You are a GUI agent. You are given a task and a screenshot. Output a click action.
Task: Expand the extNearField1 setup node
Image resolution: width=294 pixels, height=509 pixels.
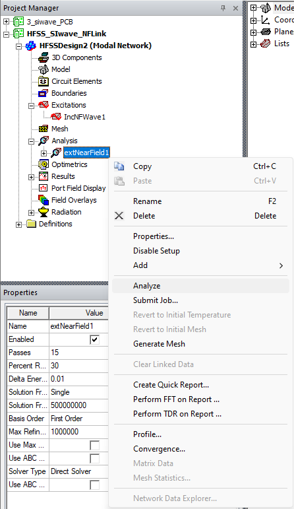coord(44,153)
